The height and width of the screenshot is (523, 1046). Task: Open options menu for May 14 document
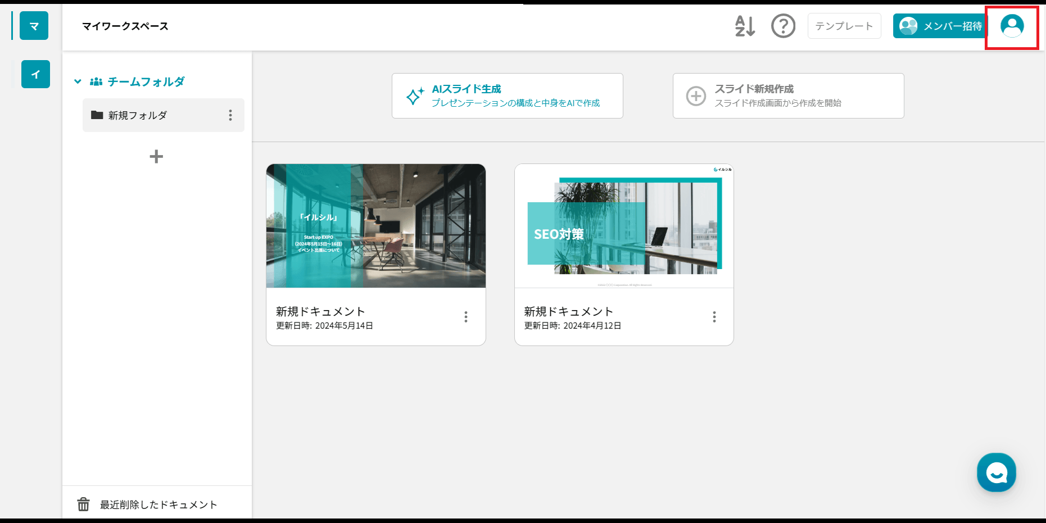(x=466, y=317)
